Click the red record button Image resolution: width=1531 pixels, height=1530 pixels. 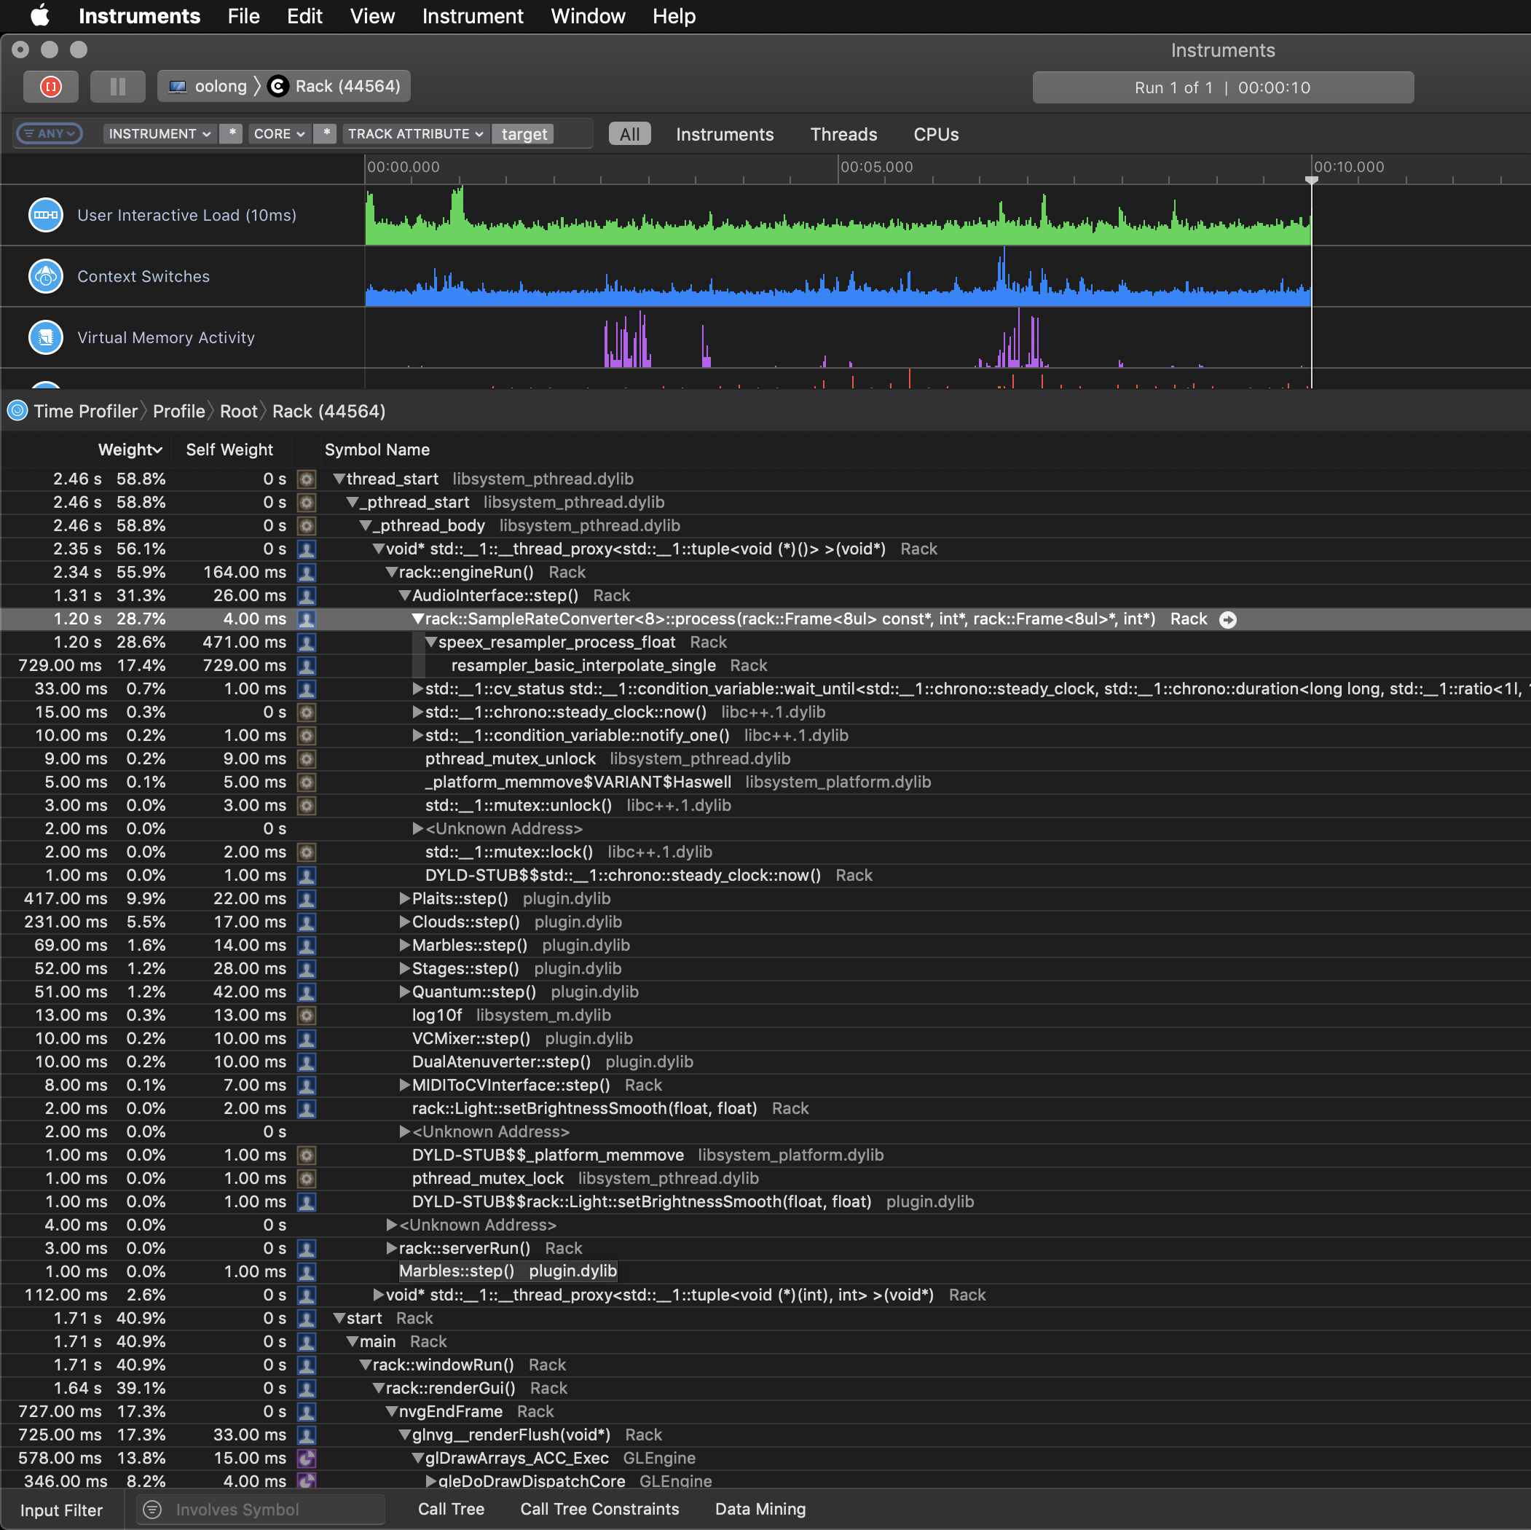pyautogui.click(x=51, y=87)
